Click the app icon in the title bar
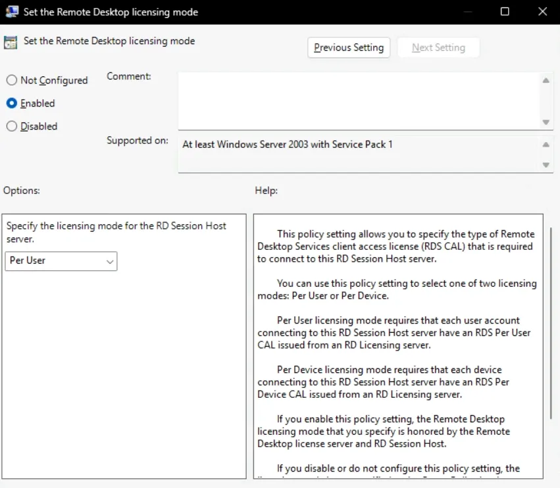This screenshot has height=488, width=560. (12, 11)
